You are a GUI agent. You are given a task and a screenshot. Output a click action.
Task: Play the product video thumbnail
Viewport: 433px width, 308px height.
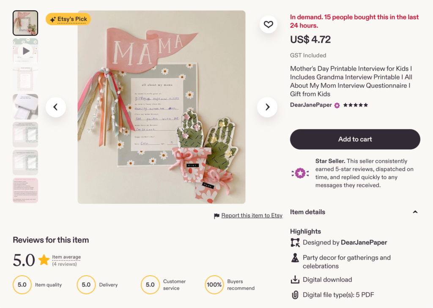pos(25,51)
